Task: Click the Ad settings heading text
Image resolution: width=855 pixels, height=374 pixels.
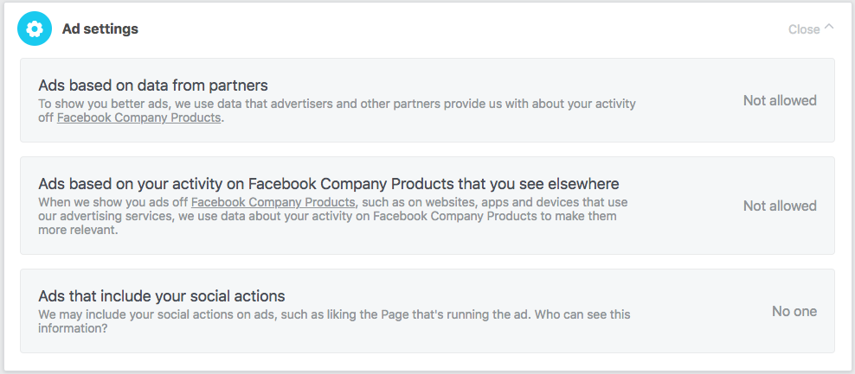Action: tap(100, 29)
